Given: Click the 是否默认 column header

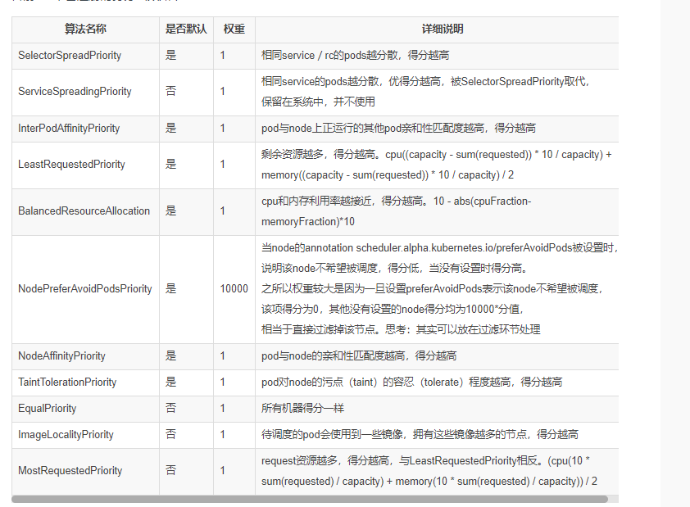Looking at the screenshot, I should pos(186,29).
